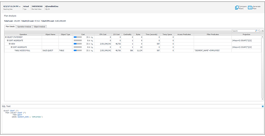Viewport: 265px width, 136px height.
Task: Open the column chooser icon beside Search
Action: click(262, 31)
